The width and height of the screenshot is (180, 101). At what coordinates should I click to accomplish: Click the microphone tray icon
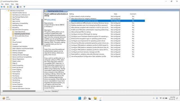click(x=157, y=98)
